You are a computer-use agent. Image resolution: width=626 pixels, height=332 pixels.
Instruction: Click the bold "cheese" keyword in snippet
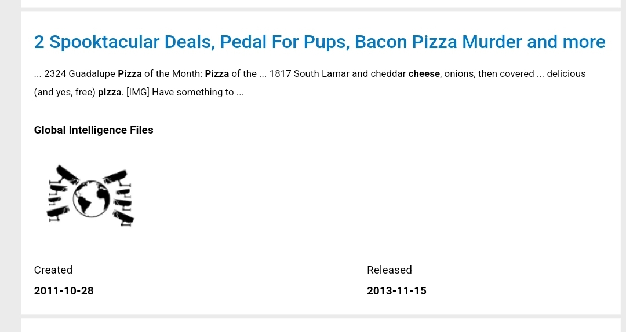click(x=424, y=73)
